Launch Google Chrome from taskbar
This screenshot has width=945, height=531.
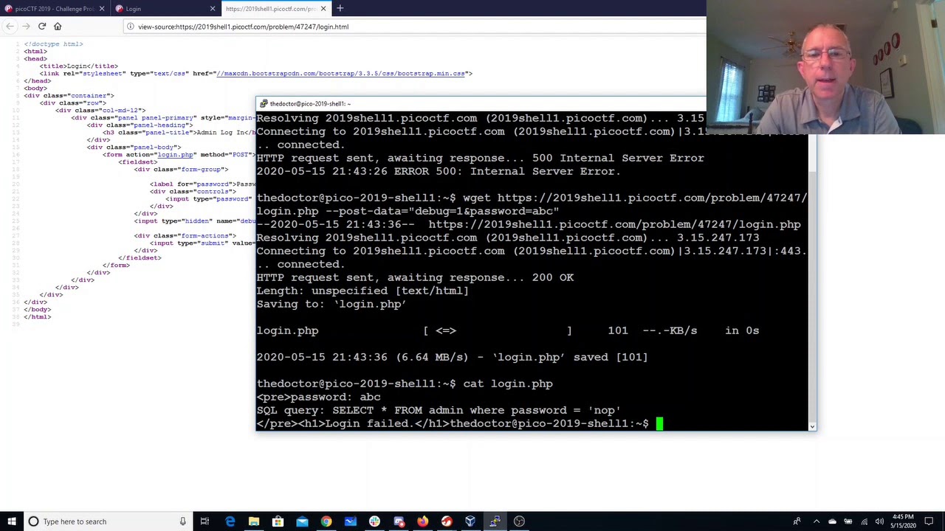pyautogui.click(x=326, y=521)
